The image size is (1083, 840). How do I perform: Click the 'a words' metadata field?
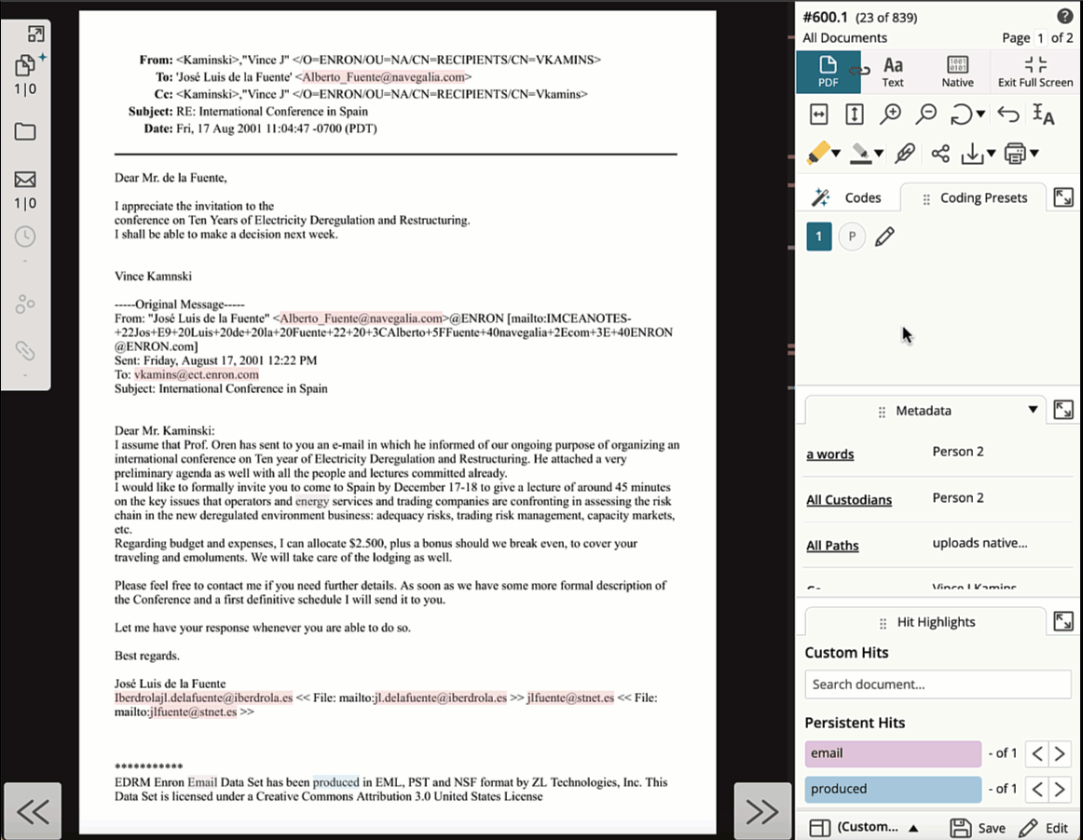(x=830, y=454)
